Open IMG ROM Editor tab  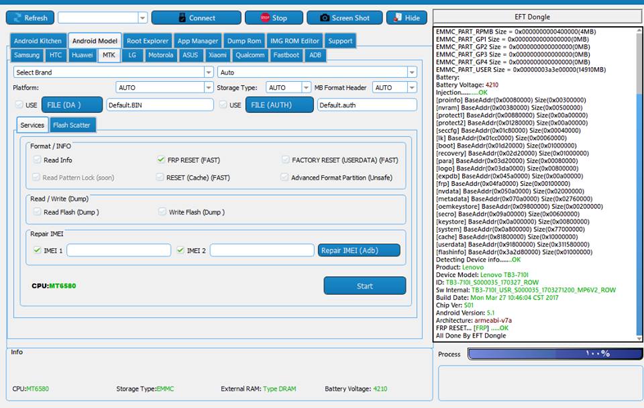coord(294,41)
